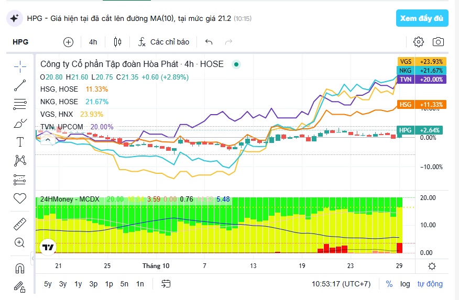Click the heart favorites icon

pos(20,198)
